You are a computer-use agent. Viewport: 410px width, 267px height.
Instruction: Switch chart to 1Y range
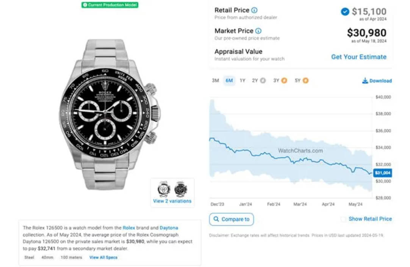coord(243,80)
